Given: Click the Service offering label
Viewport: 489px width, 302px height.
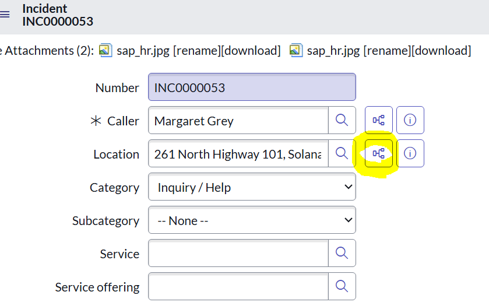Looking at the screenshot, I should pyautogui.click(x=97, y=287).
